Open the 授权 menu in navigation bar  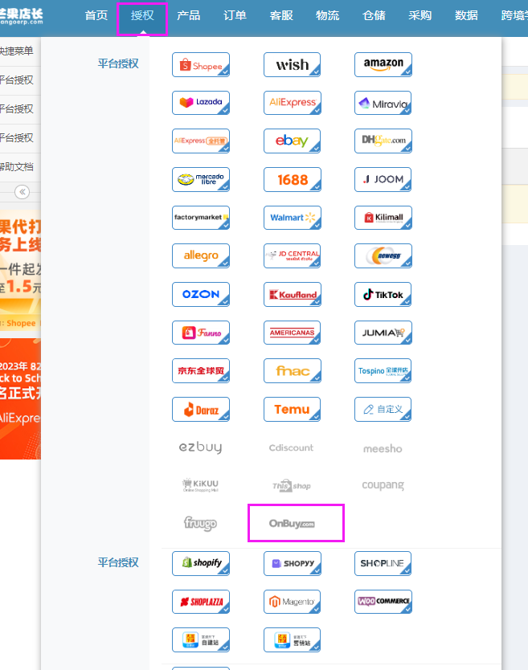pyautogui.click(x=142, y=16)
